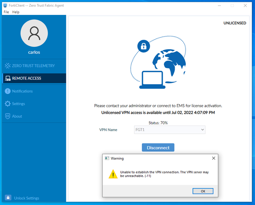Image resolution: width=255 pixels, height=205 pixels.
Task: Click Unlicensed VPN access expiry message
Action: [x=158, y=113]
